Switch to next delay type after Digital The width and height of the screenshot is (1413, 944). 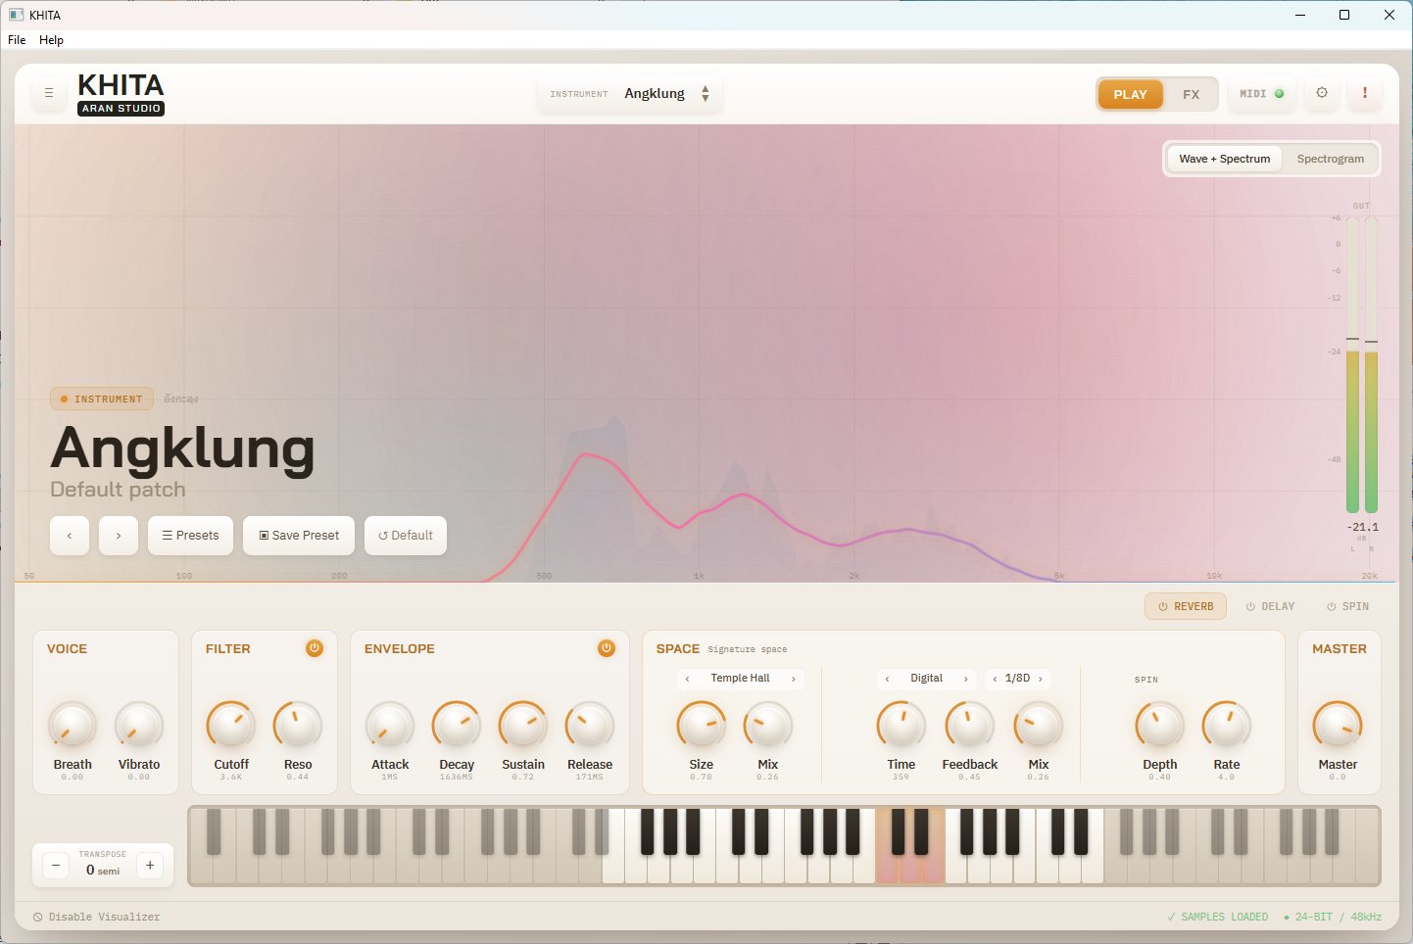966,679
